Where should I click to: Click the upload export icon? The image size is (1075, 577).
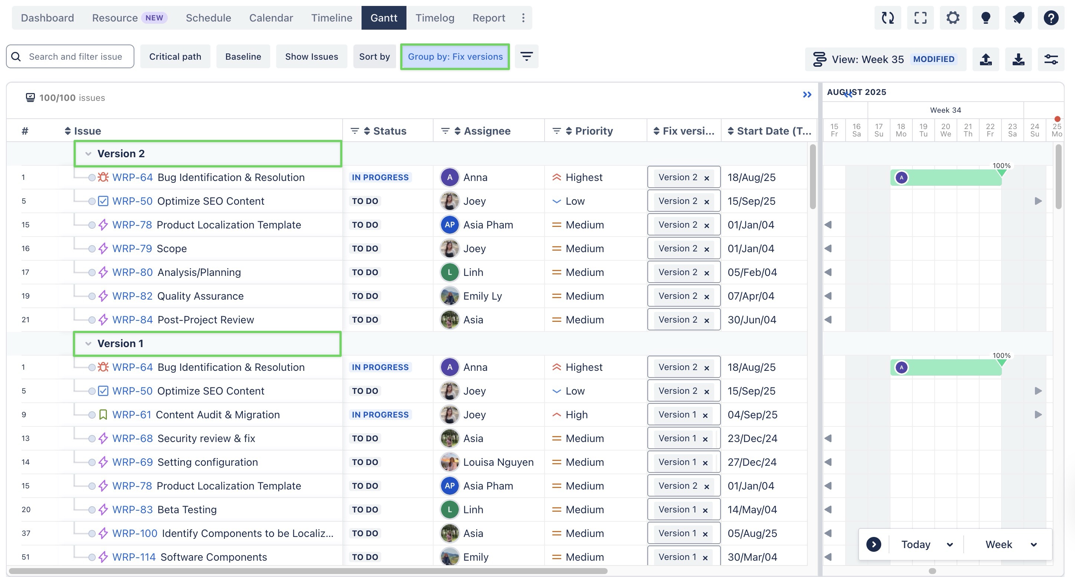[x=986, y=59]
